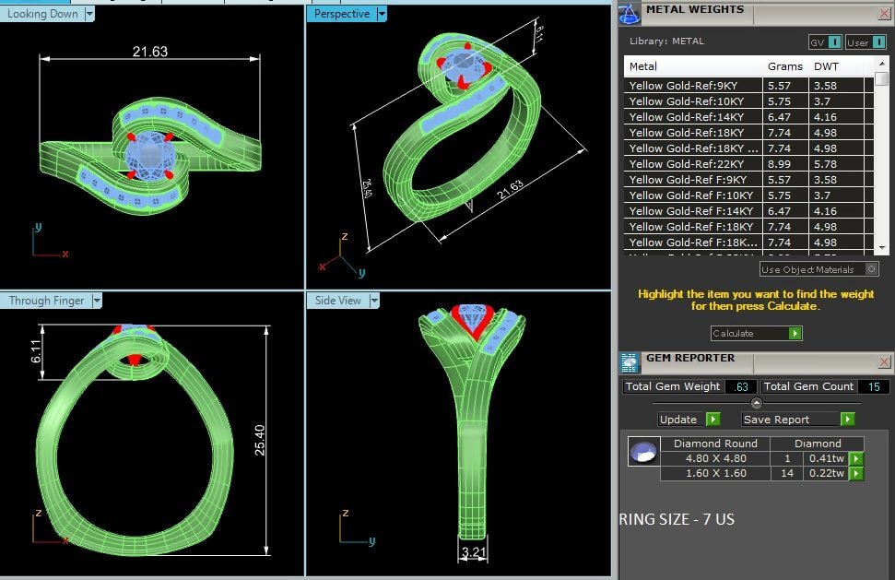Screen dimensions: 895x580
Task: Click green arrow on Calculate button
Action: [795, 334]
